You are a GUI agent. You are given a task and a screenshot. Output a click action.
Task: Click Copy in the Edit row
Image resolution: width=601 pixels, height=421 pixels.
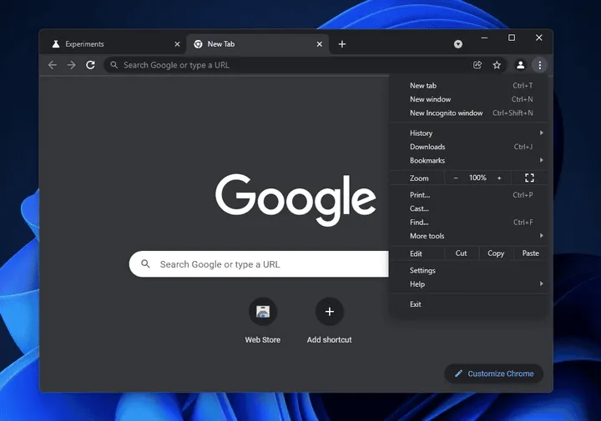click(x=496, y=253)
